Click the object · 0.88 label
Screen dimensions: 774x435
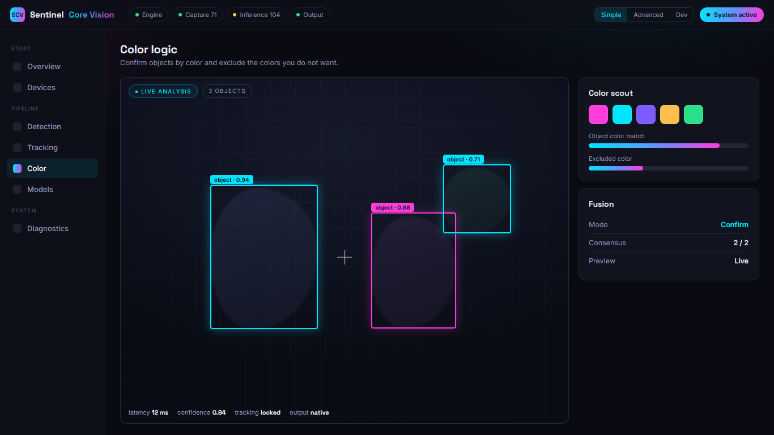[x=393, y=207]
